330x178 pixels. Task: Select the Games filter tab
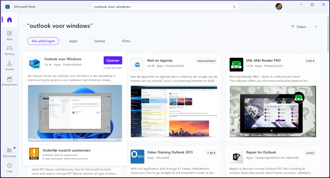click(x=99, y=41)
